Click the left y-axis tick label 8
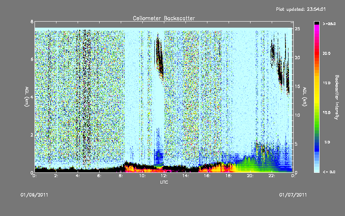 pos(32,22)
